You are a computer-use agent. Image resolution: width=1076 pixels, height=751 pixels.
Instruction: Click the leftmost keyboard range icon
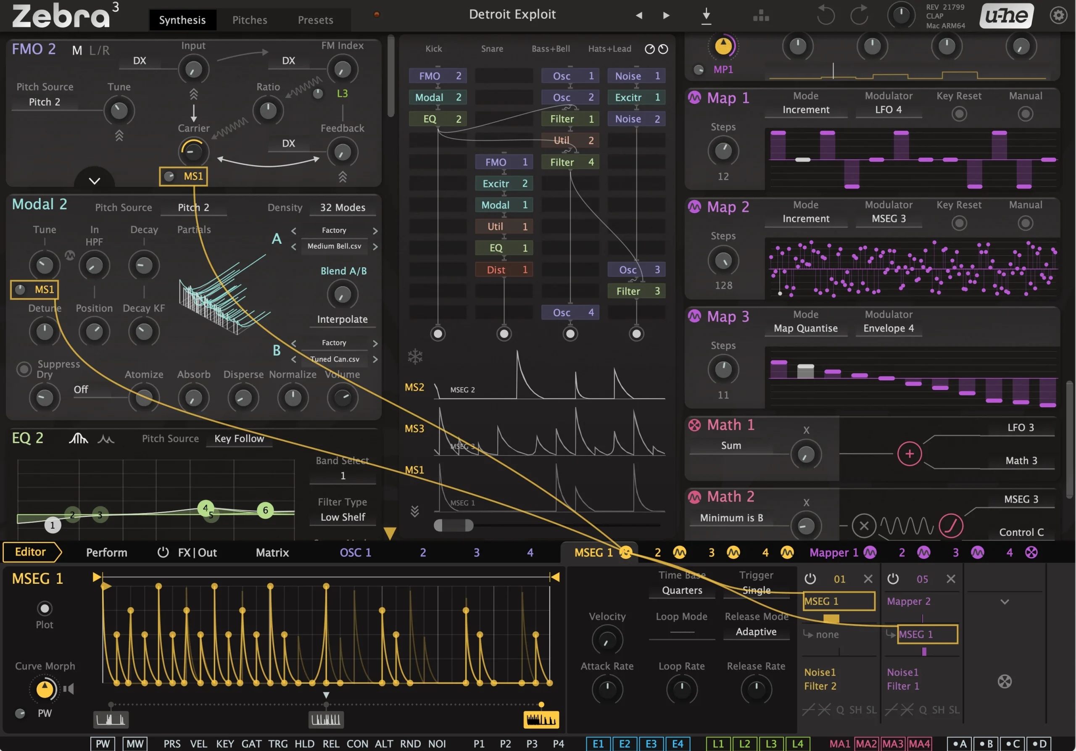(x=111, y=719)
